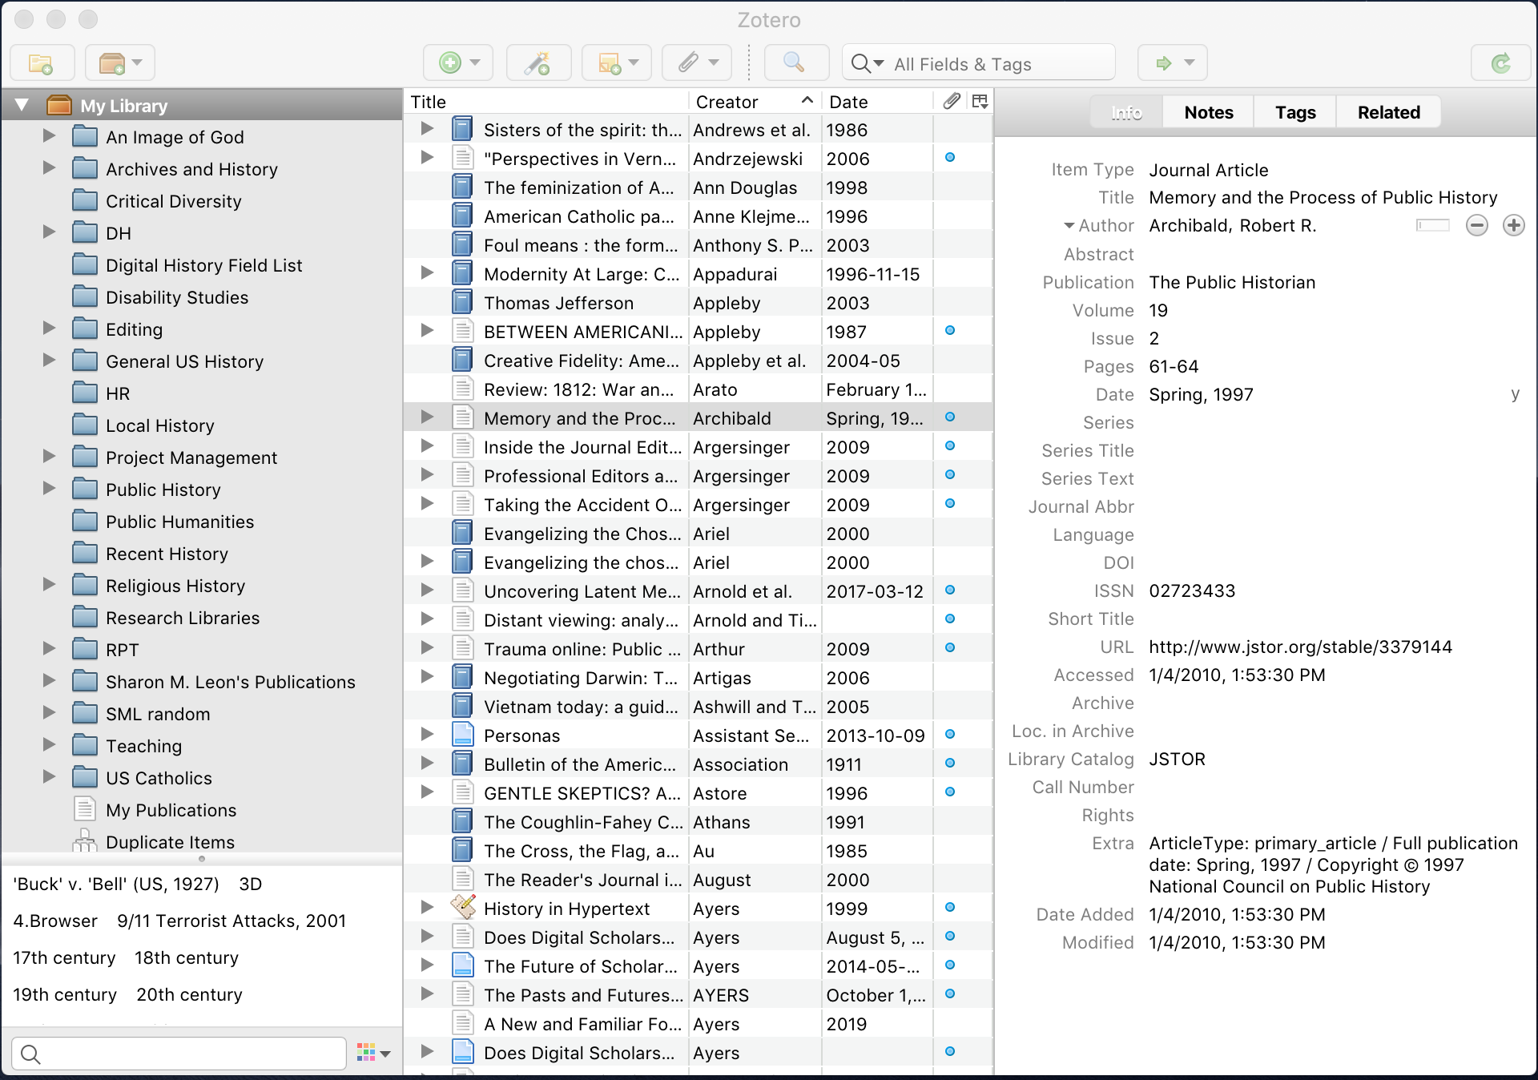Open the Author creator-type dropdown arrow

pyautogui.click(x=1069, y=226)
